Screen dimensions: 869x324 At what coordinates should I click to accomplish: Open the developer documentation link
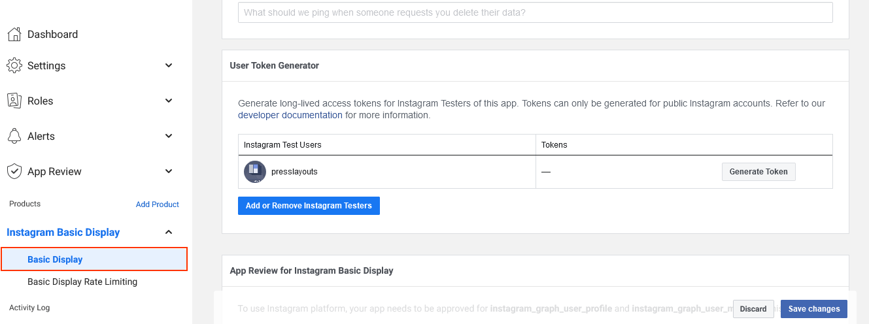pyautogui.click(x=290, y=115)
